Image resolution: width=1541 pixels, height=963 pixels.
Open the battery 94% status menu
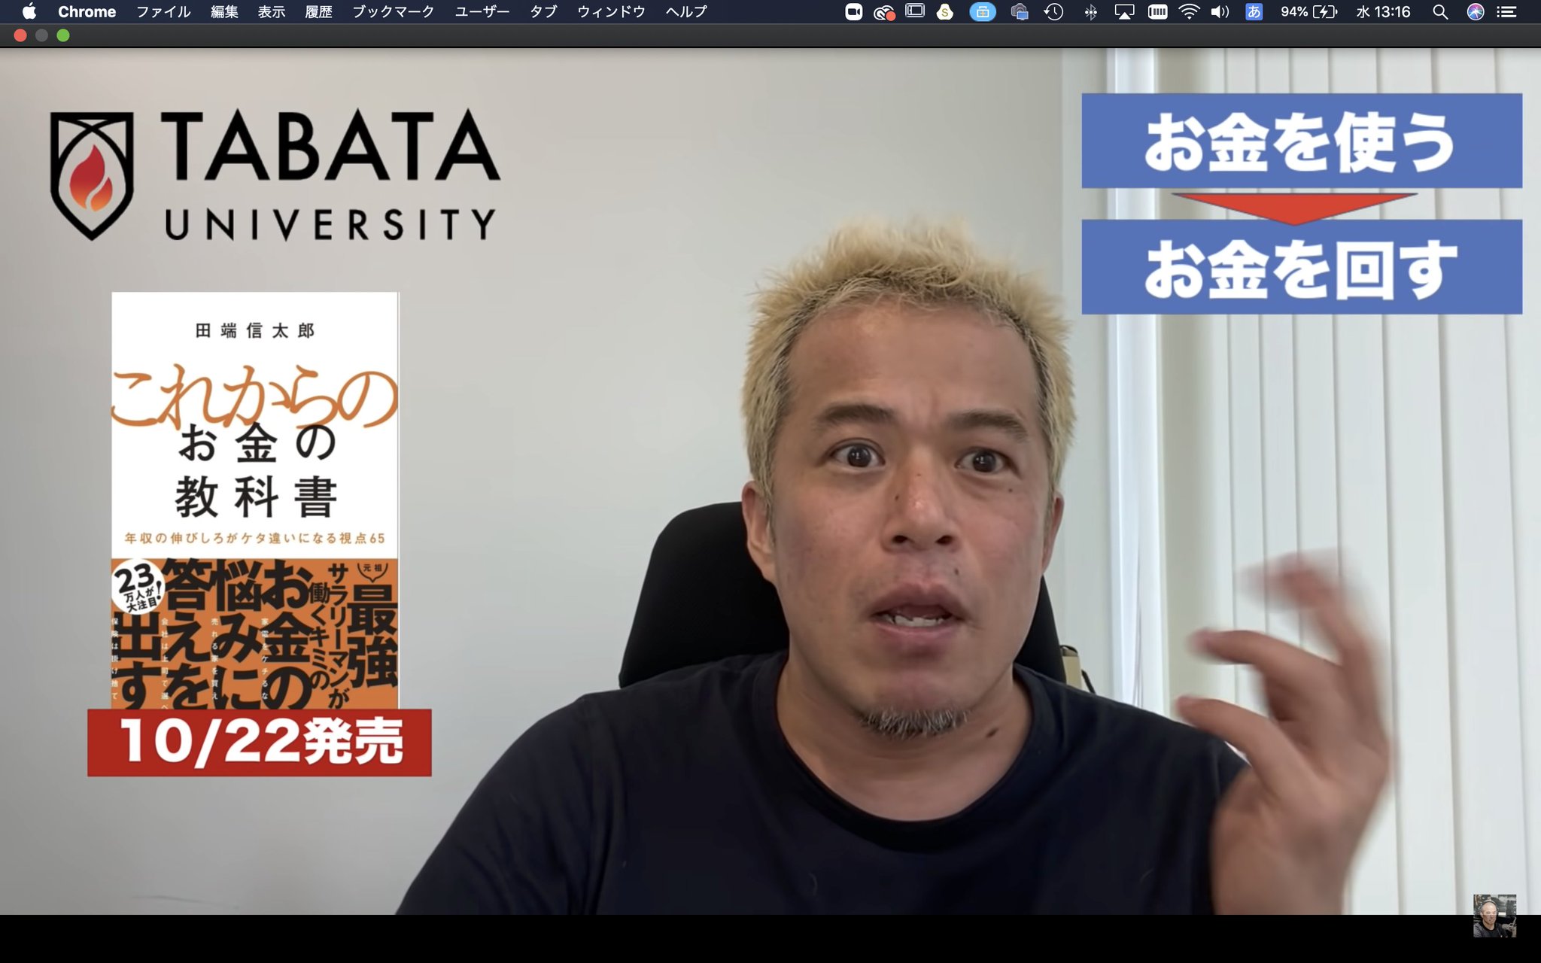coord(1308,11)
